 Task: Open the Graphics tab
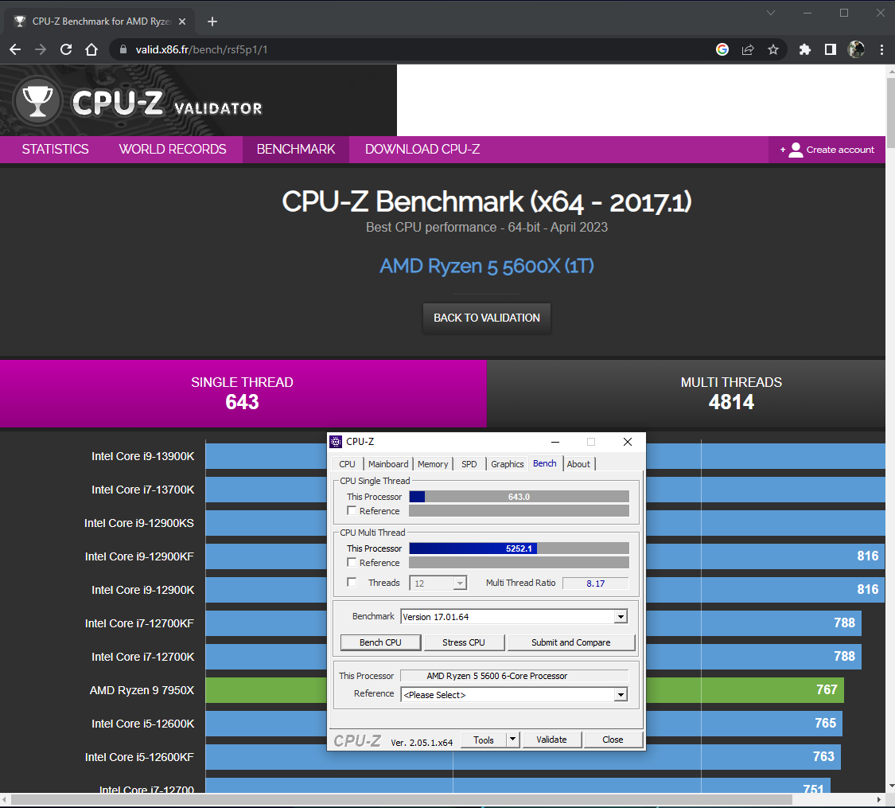point(507,464)
